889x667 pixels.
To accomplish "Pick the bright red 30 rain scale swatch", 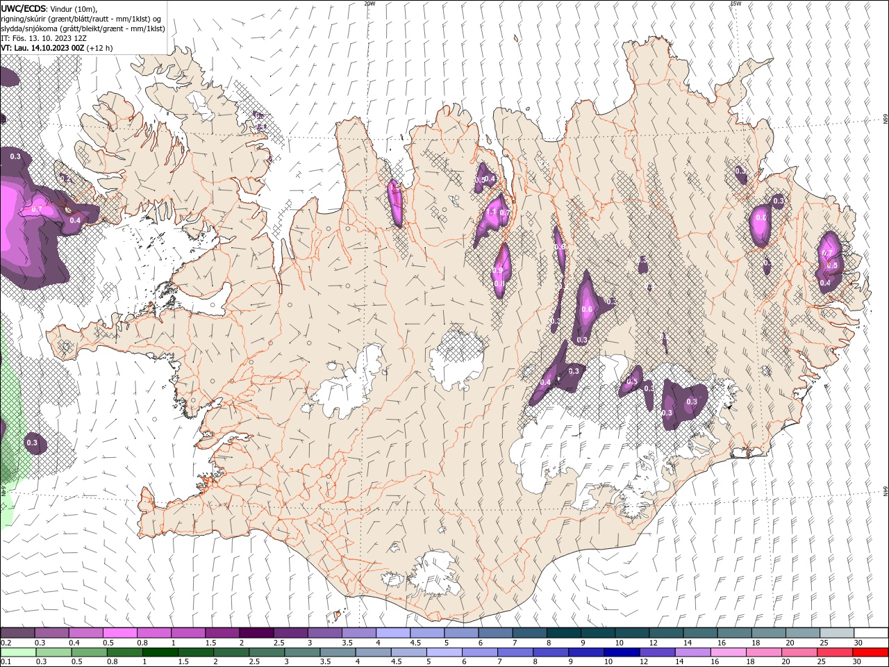I will (870, 652).
